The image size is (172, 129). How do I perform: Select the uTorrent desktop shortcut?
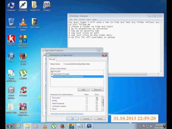point(23,74)
